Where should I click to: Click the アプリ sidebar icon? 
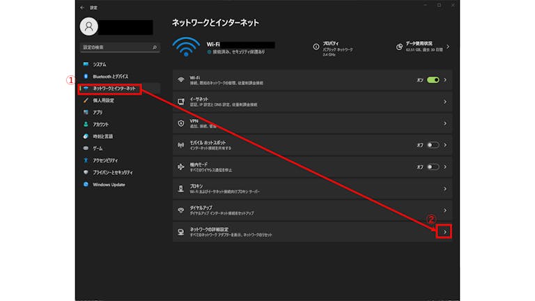click(x=86, y=112)
